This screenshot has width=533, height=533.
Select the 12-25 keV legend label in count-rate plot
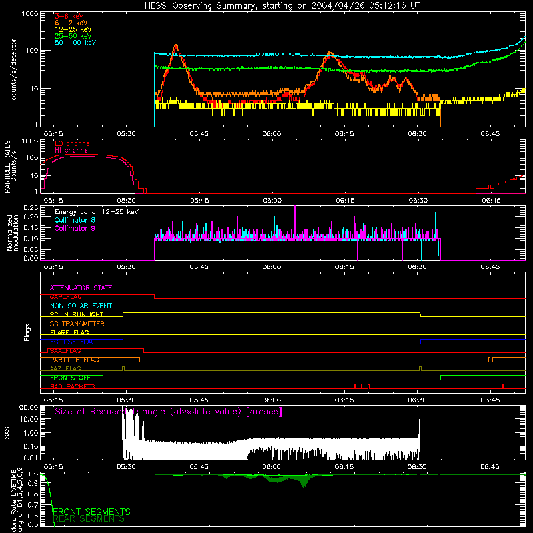[x=73, y=29]
